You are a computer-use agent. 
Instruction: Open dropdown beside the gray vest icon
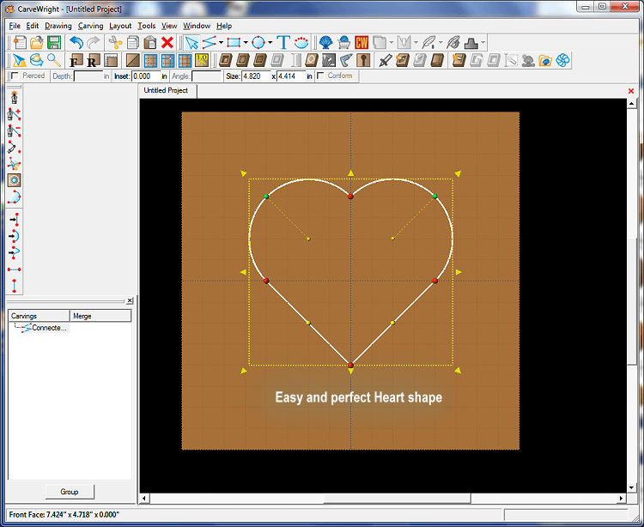pyautogui.click(x=416, y=42)
